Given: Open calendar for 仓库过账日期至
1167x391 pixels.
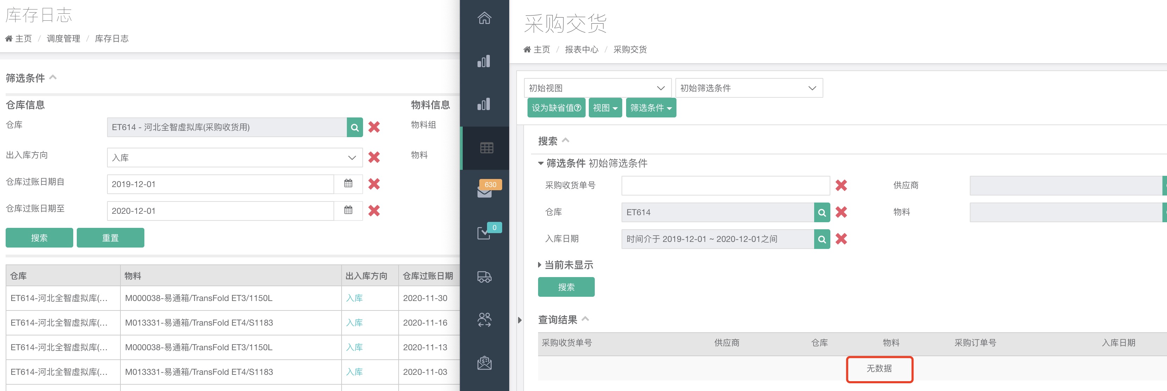Looking at the screenshot, I should click(x=348, y=210).
